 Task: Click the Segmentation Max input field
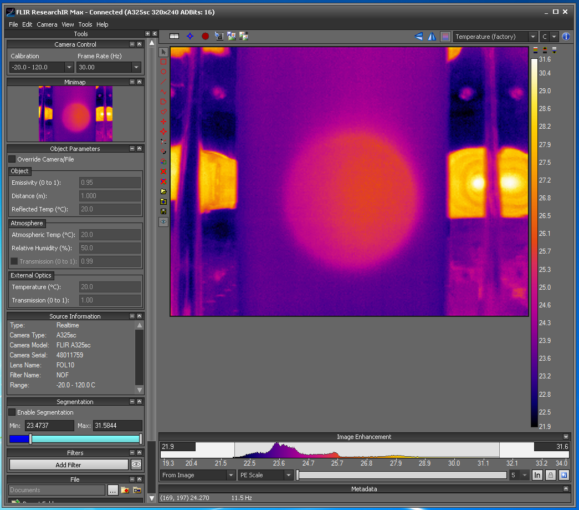[x=117, y=426]
